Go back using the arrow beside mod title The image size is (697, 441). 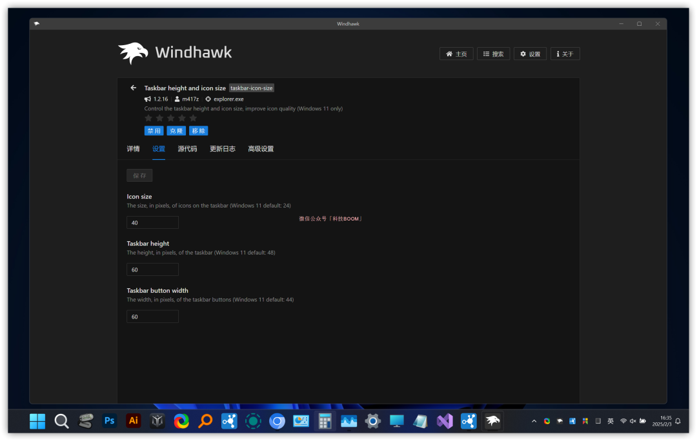(134, 88)
